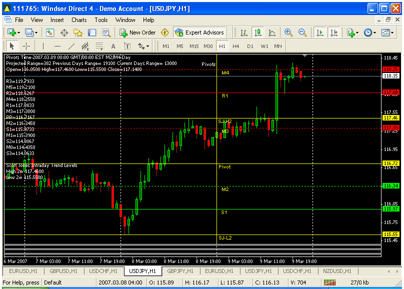Screen dimensions: 404x289
Task: Select the Trendline drawing tool
Action: [x=71, y=46]
